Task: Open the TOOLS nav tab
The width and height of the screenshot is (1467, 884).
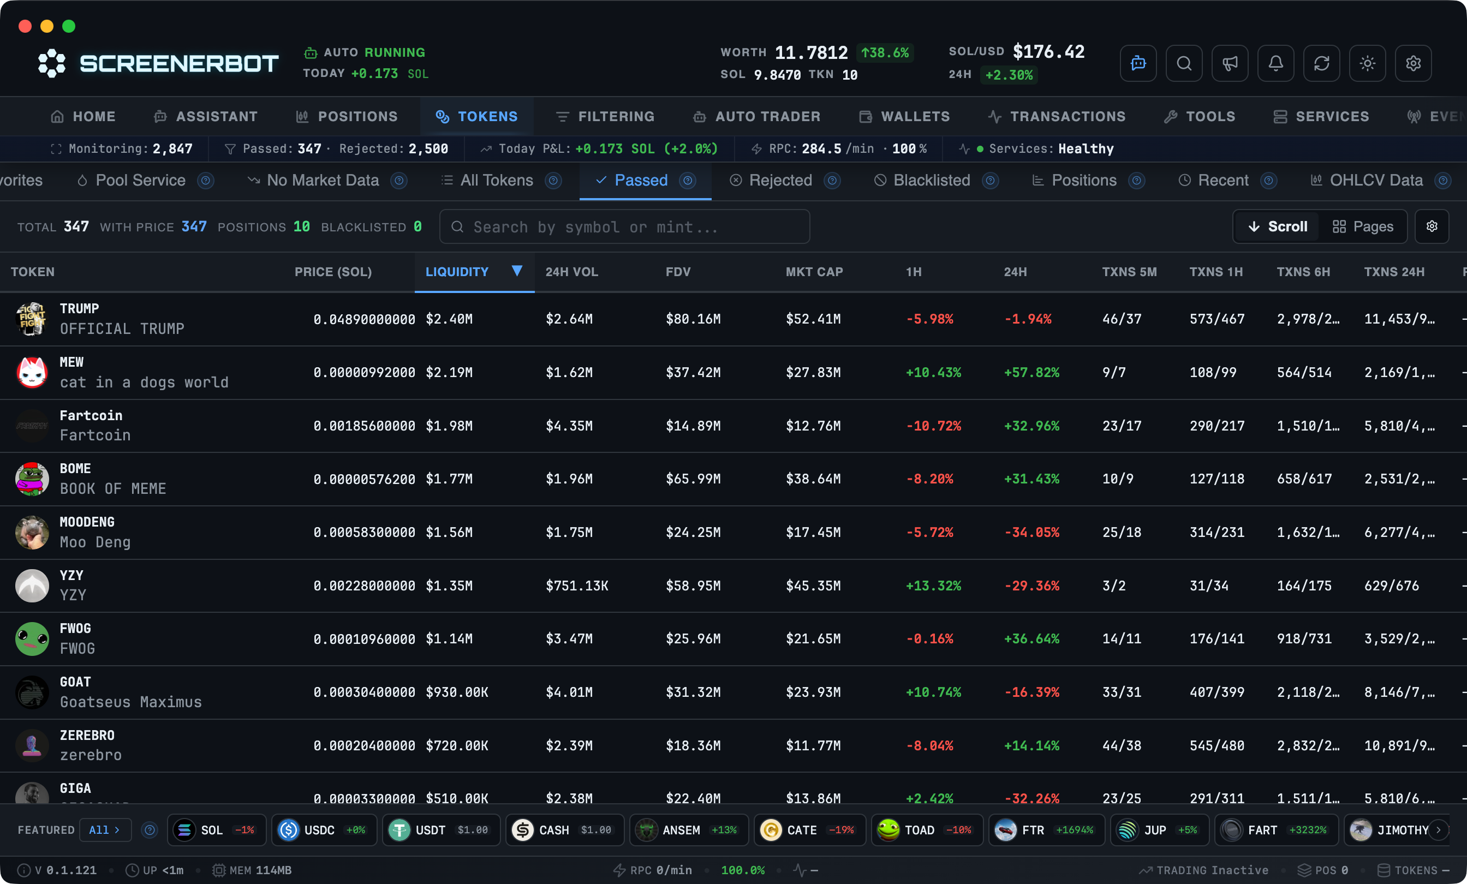Action: click(x=1199, y=116)
